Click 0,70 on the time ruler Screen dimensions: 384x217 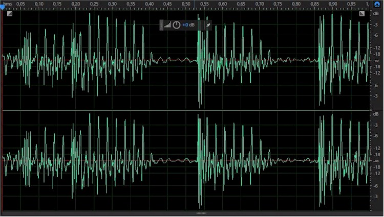[x=260, y=4]
